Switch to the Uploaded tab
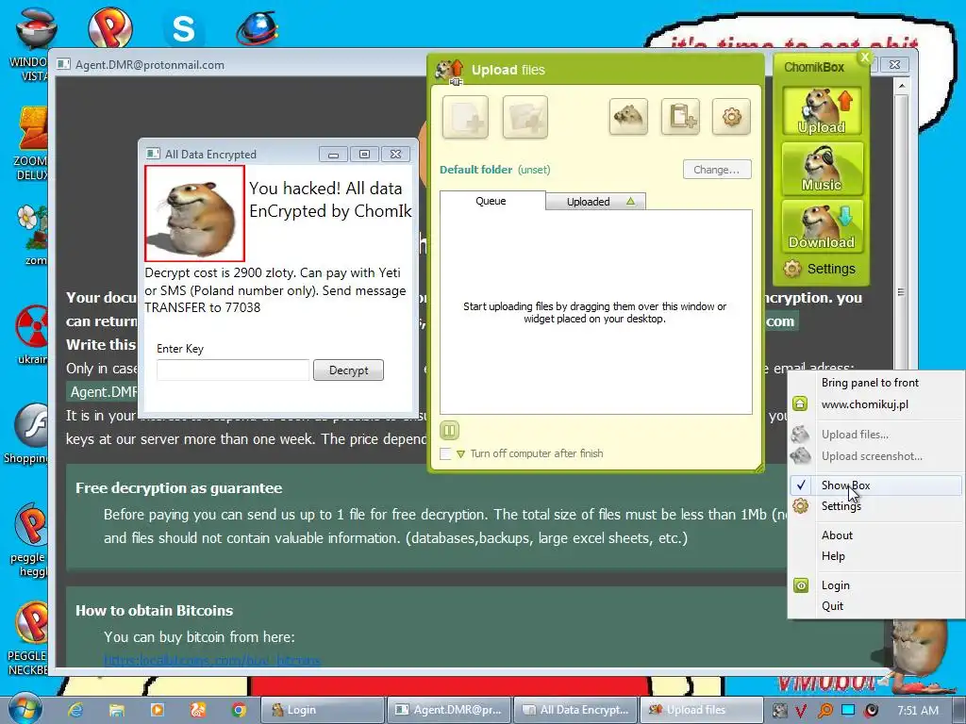Image resolution: width=966 pixels, height=724 pixels. [x=589, y=202]
